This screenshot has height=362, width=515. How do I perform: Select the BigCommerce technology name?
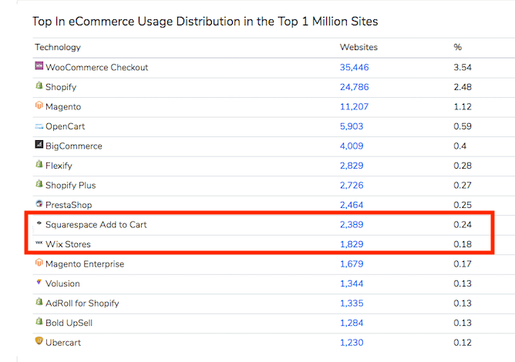point(74,146)
